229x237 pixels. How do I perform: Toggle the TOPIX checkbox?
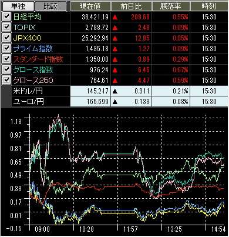[6, 27]
